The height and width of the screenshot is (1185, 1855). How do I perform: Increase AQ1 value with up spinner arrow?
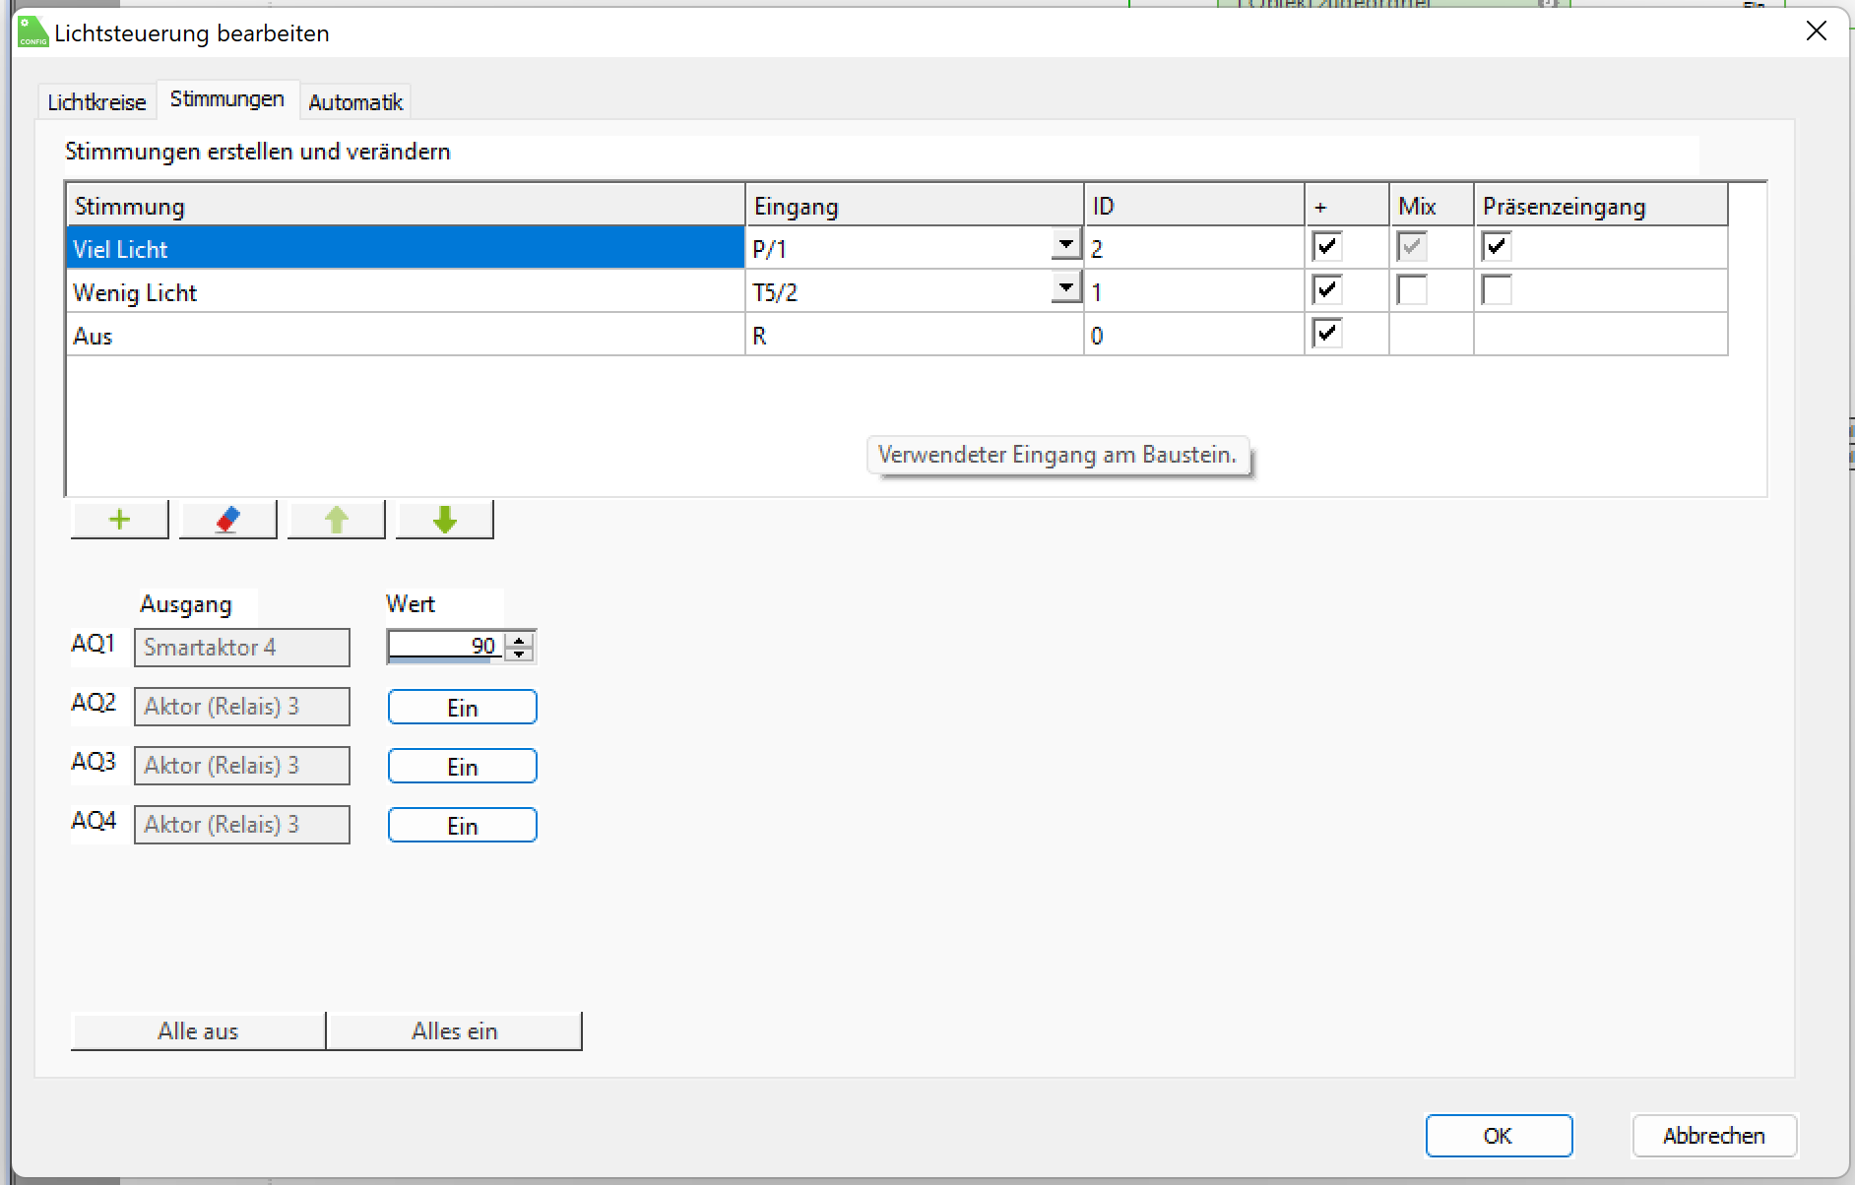click(519, 640)
